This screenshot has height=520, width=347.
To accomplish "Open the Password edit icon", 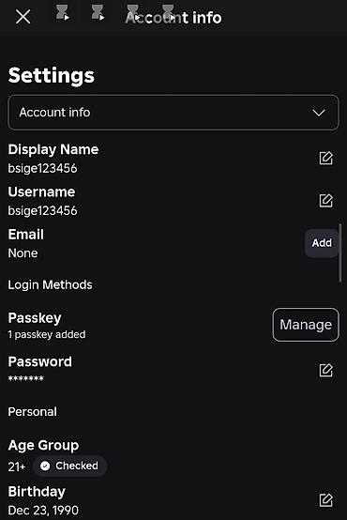I will tap(325, 370).
